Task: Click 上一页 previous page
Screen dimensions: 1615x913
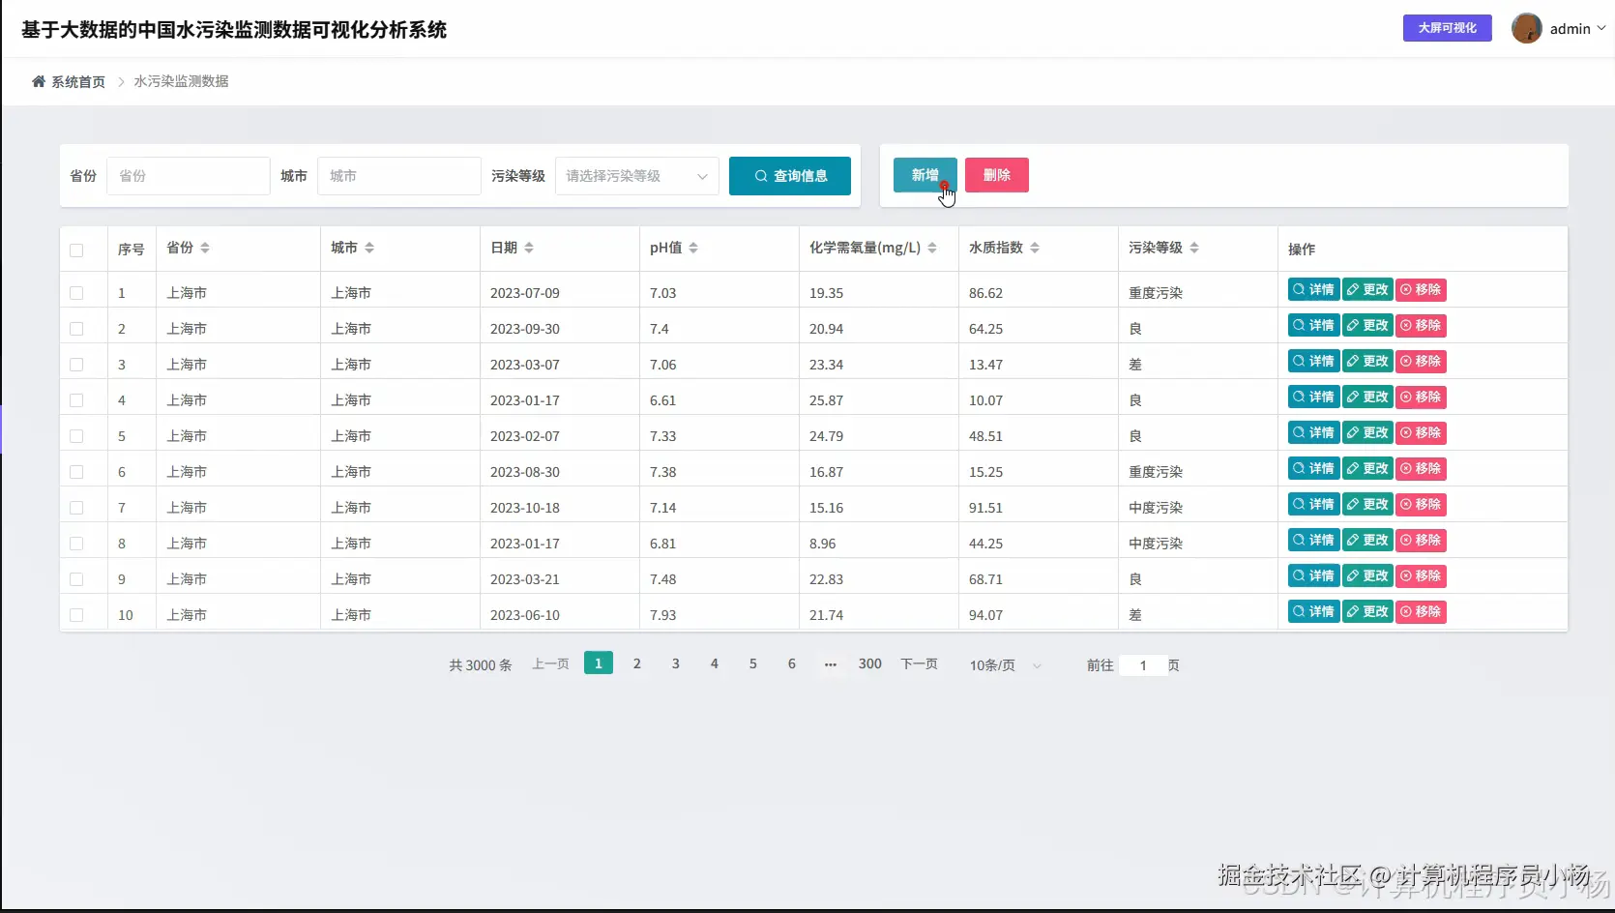Action: coord(551,663)
